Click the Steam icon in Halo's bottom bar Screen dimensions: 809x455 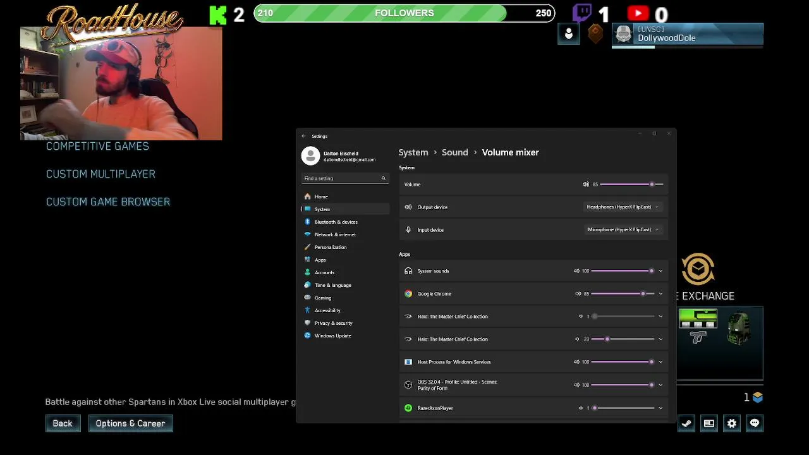686,423
